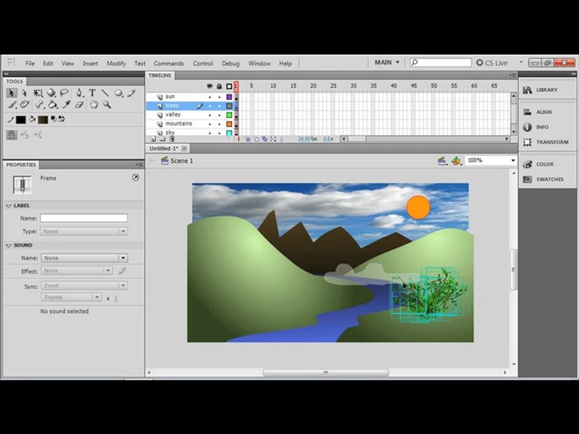Click the frame label Name input field
579x434 pixels.
pyautogui.click(x=84, y=218)
